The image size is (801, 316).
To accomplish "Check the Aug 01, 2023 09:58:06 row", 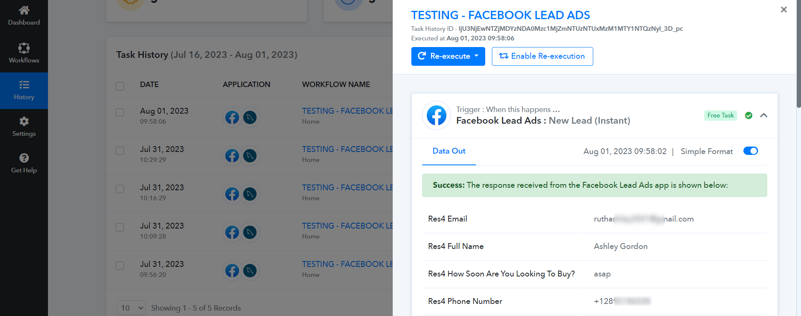I will 120,112.
